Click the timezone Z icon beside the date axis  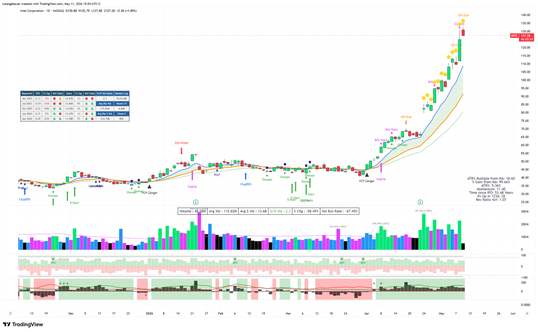[x=10, y=314]
